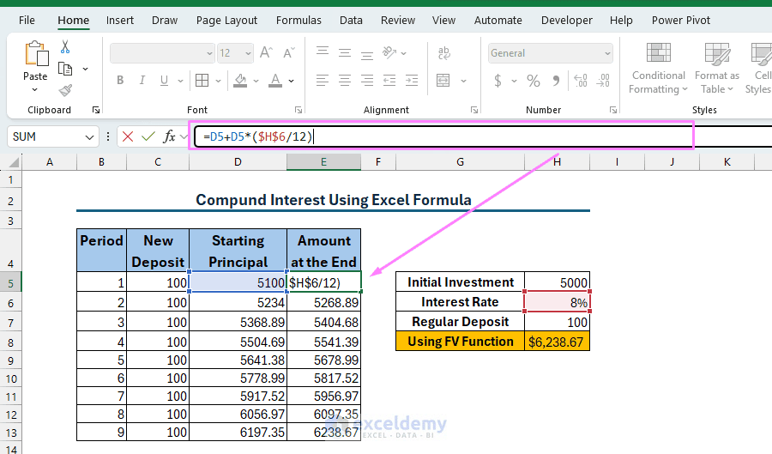Click Increase Indent icon

412,81
